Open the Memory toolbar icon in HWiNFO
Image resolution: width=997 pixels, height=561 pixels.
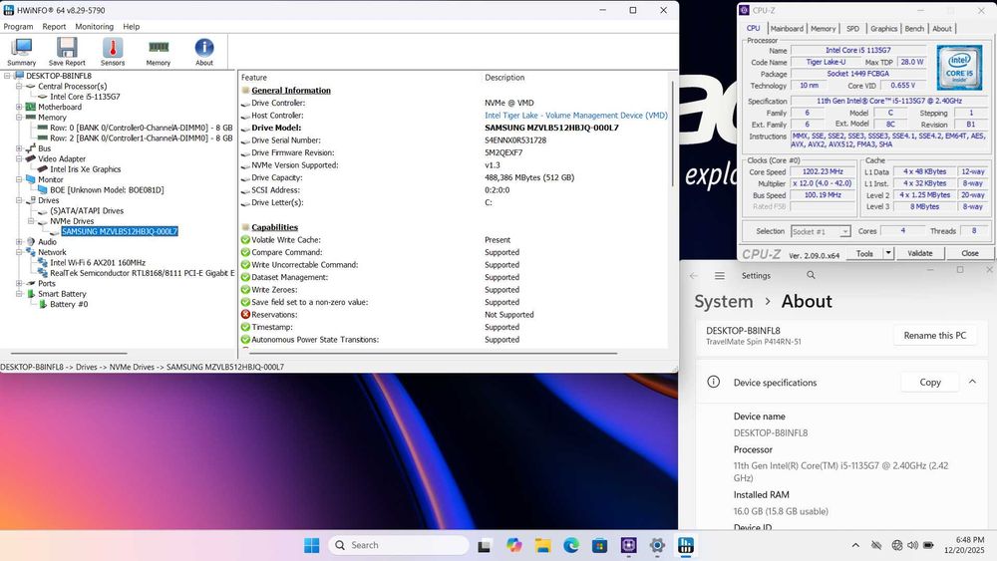[x=159, y=52]
